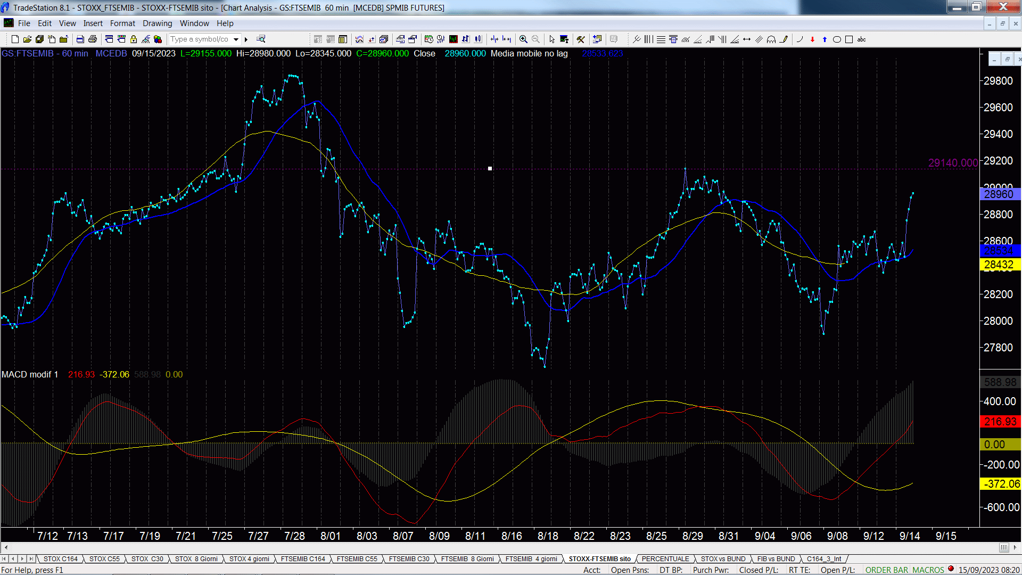Click the red recording dot in status bar
The height and width of the screenshot is (575, 1022).
point(951,569)
